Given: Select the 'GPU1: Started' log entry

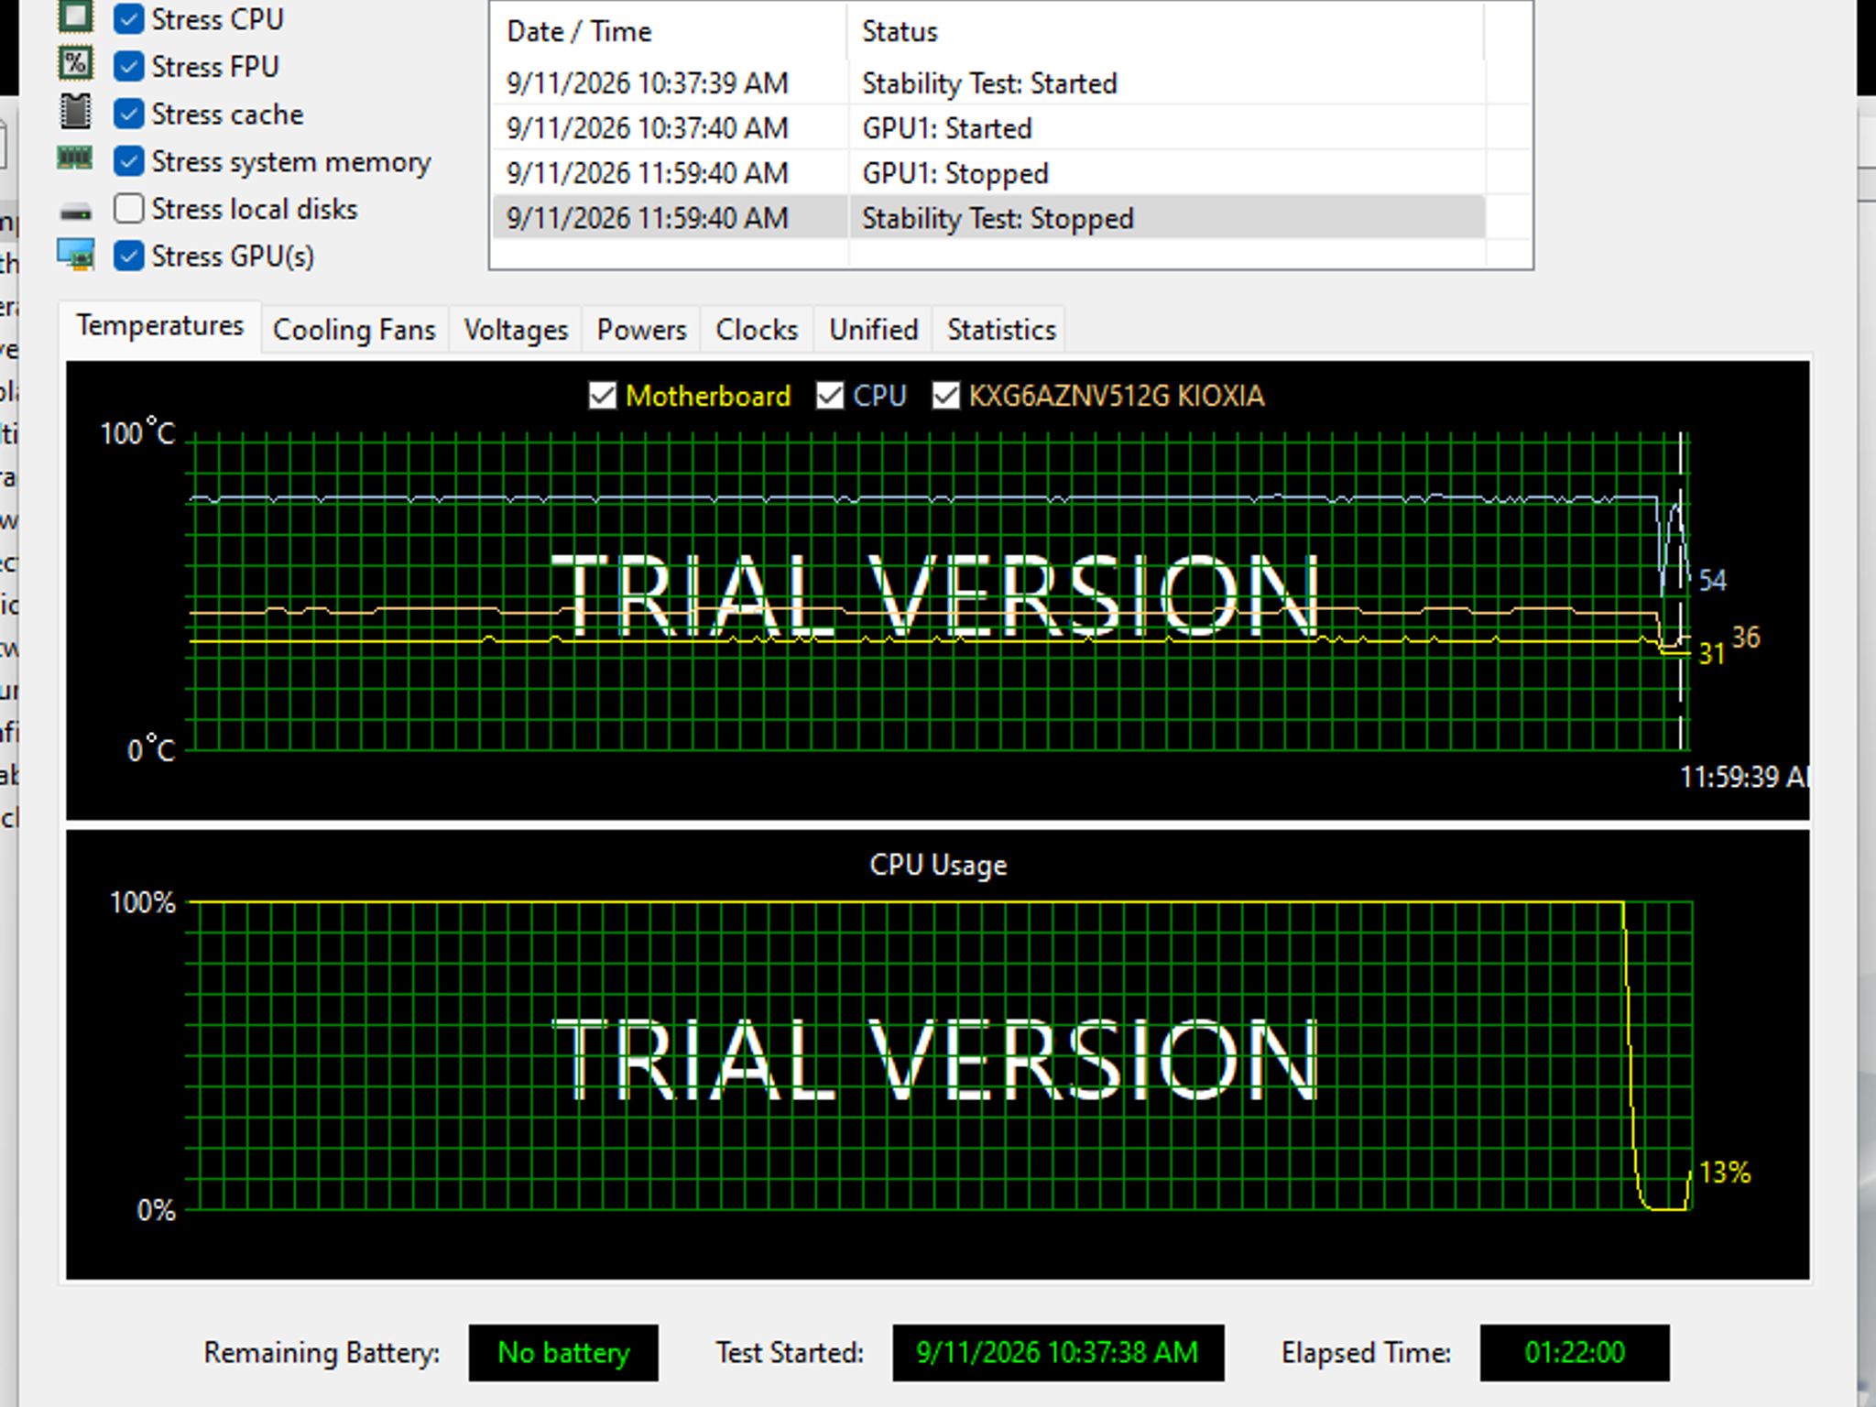Looking at the screenshot, I should 988,128.
